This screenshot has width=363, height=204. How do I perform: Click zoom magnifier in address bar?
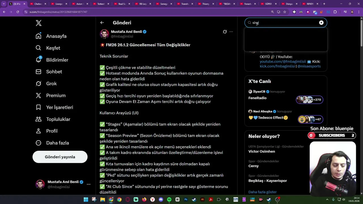pyautogui.click(x=273, y=12)
